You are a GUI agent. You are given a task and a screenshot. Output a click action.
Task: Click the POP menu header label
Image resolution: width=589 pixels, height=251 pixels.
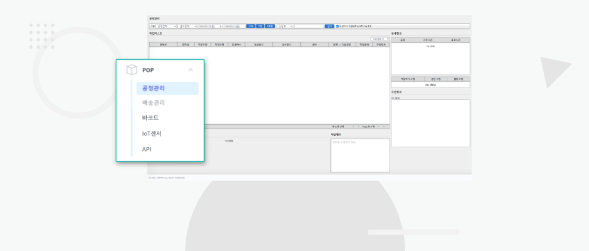[x=148, y=70]
